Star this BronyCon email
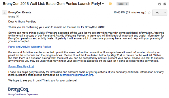This screenshot has width=169, height=98. (x=149, y=13)
